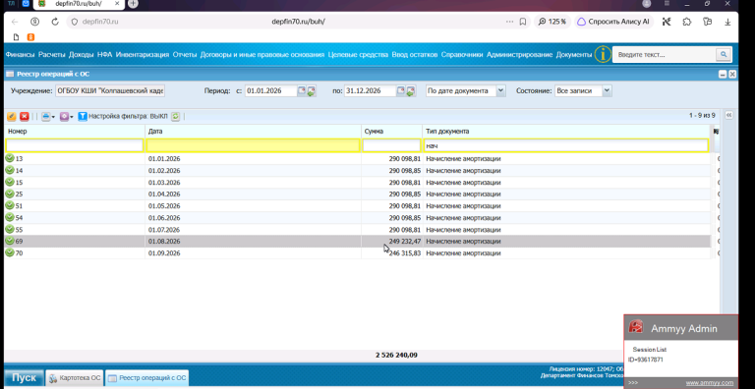Screen dimensions: 755x389
Task: Open the Справочники menu
Action: click(x=462, y=55)
